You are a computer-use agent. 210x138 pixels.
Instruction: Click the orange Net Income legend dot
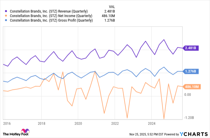click(x=6, y=16)
